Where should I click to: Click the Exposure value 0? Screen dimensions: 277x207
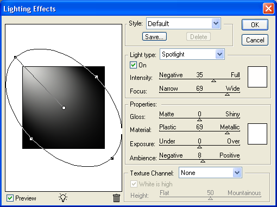click(x=199, y=141)
